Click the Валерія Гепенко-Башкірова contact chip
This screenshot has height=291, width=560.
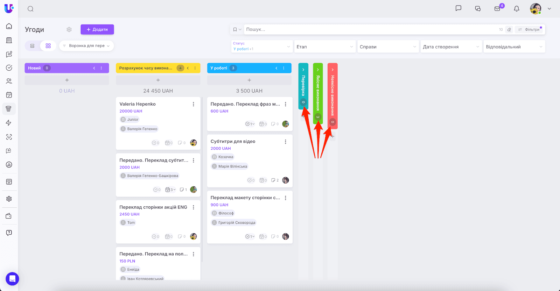(149, 176)
